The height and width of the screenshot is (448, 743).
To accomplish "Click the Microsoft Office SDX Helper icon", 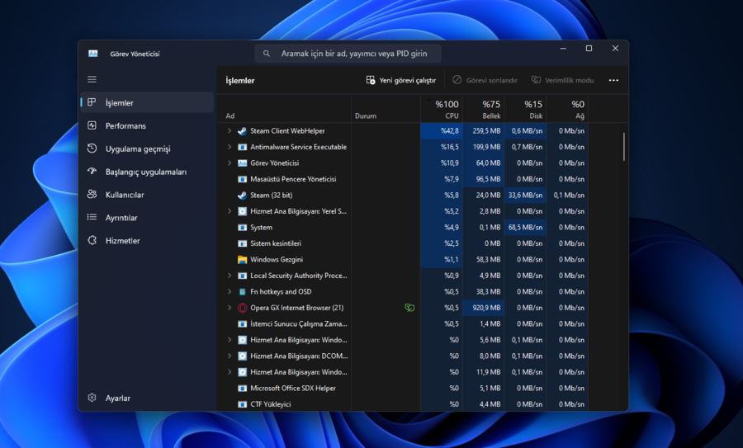I will pyautogui.click(x=242, y=389).
